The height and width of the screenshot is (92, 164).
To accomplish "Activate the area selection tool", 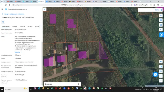I will pos(161,25).
